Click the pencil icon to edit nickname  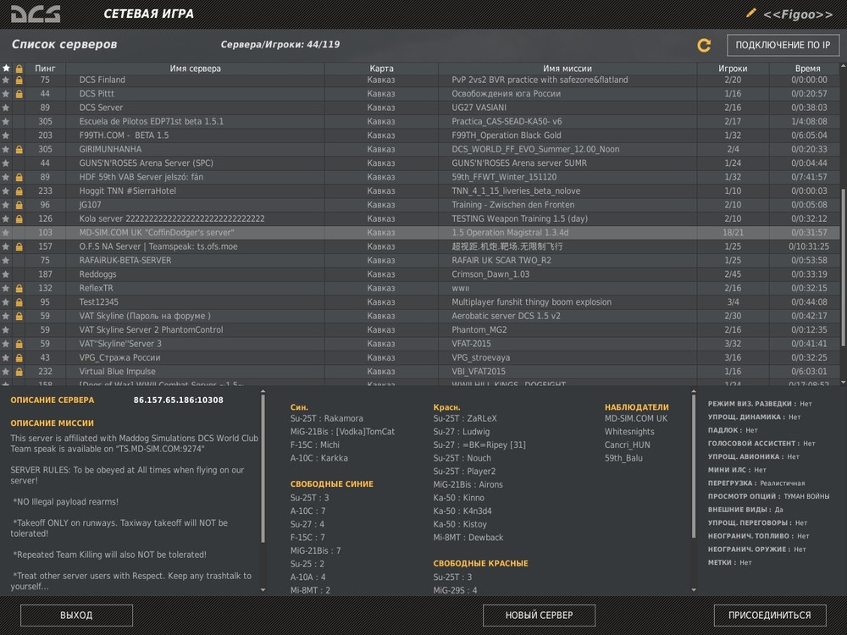[x=750, y=14]
